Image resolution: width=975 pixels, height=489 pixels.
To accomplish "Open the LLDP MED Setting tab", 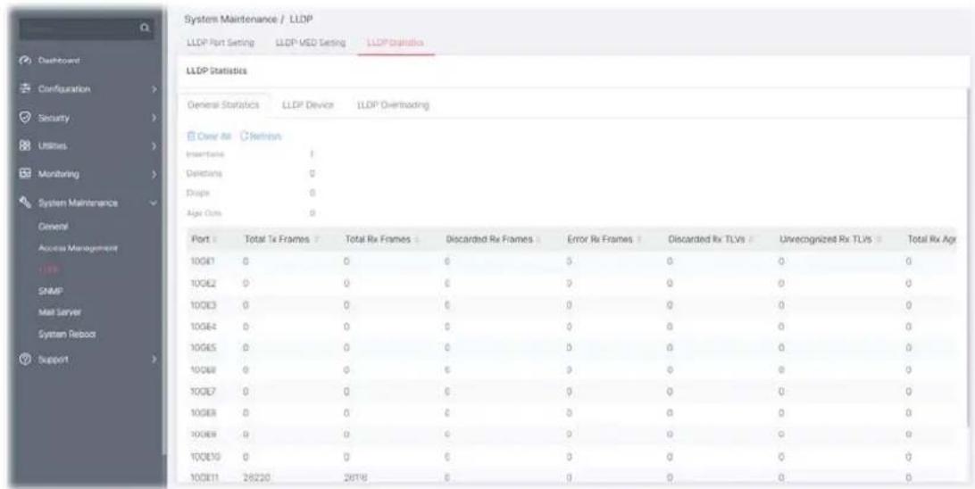I will 311,42.
